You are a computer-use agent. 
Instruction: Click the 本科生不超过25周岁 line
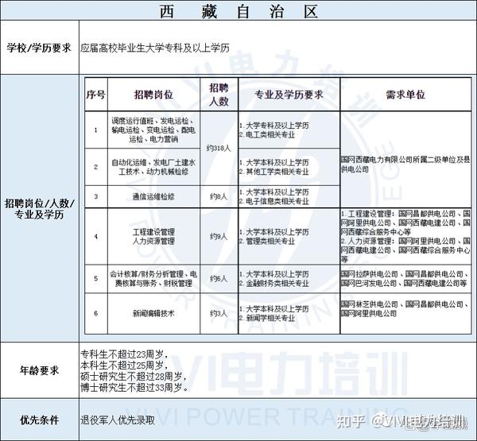tap(123, 366)
